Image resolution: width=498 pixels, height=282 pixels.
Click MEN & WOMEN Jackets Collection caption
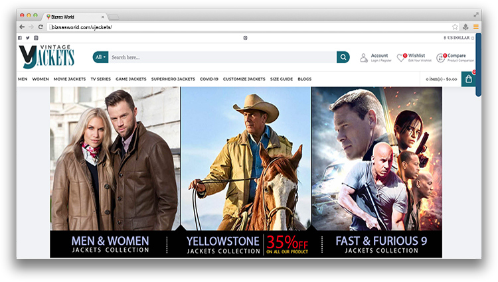[x=110, y=244]
